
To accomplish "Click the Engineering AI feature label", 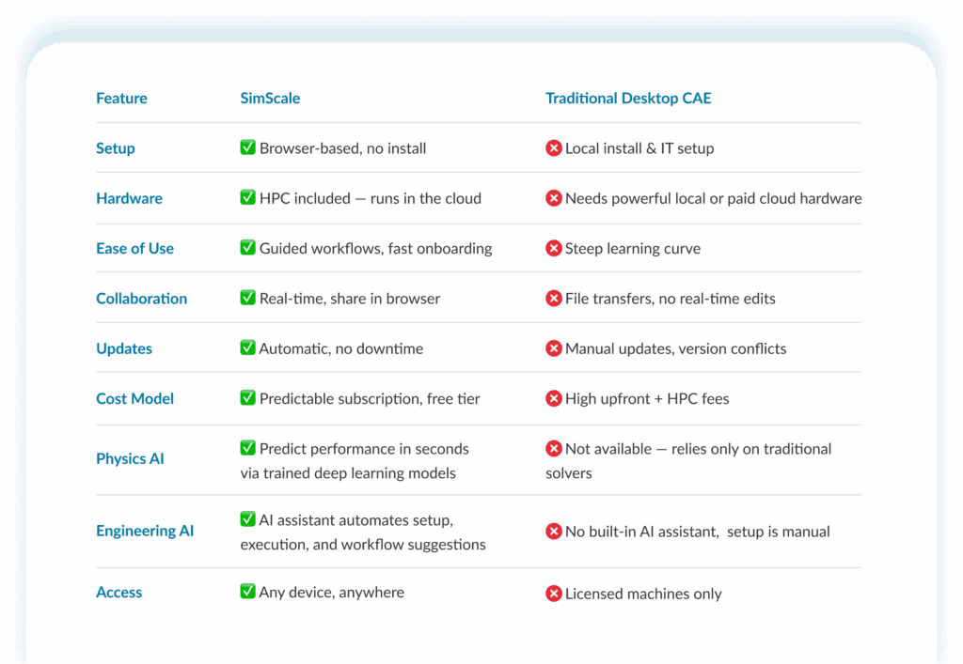I will tap(145, 531).
